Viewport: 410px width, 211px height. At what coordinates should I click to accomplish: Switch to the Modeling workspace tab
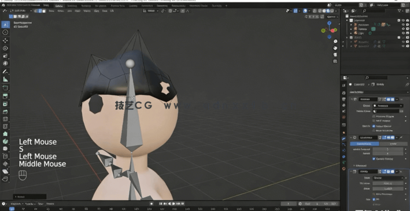coord(72,5)
